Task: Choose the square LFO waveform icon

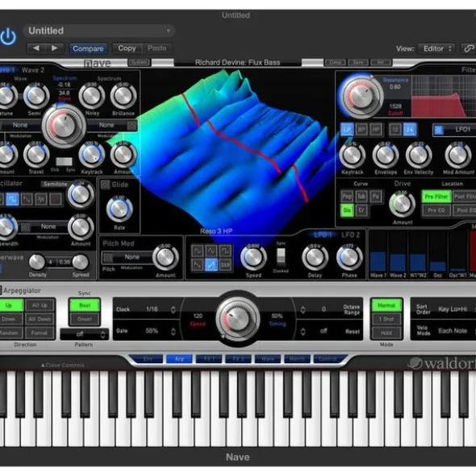Action: tap(225, 250)
